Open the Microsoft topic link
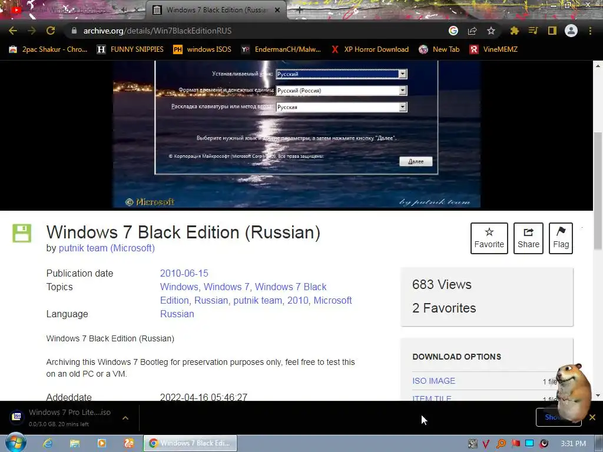Image resolution: width=603 pixels, height=452 pixels. pyautogui.click(x=333, y=300)
